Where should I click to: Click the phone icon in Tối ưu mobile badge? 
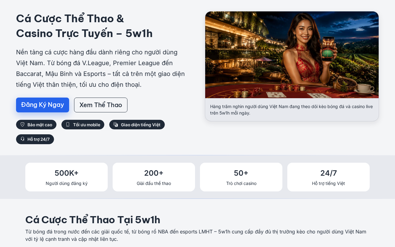[68, 124]
